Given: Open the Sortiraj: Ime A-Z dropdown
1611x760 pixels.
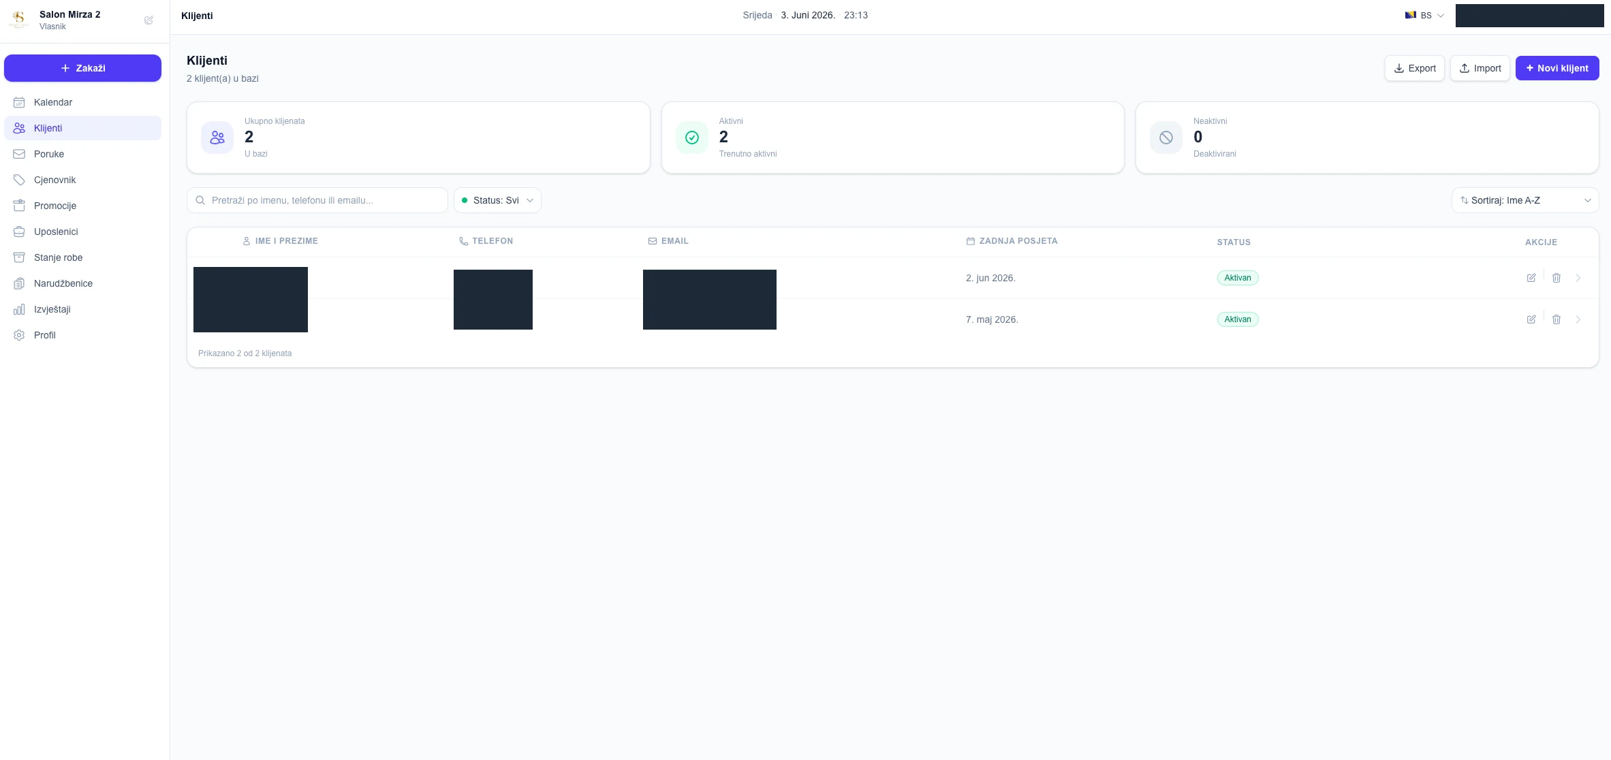Looking at the screenshot, I should [1525, 200].
